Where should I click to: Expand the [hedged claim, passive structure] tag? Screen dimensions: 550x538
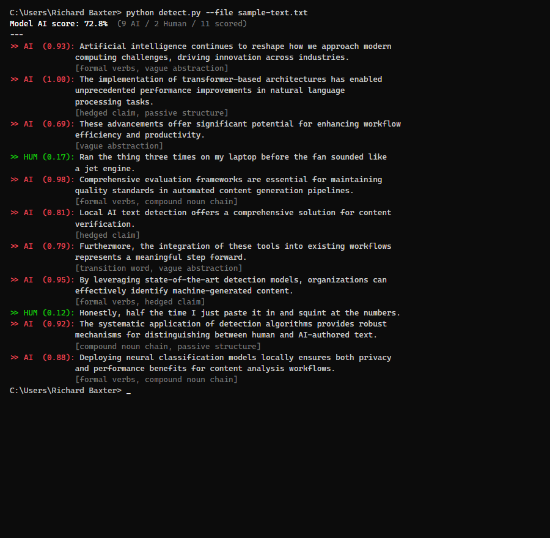[152, 112]
